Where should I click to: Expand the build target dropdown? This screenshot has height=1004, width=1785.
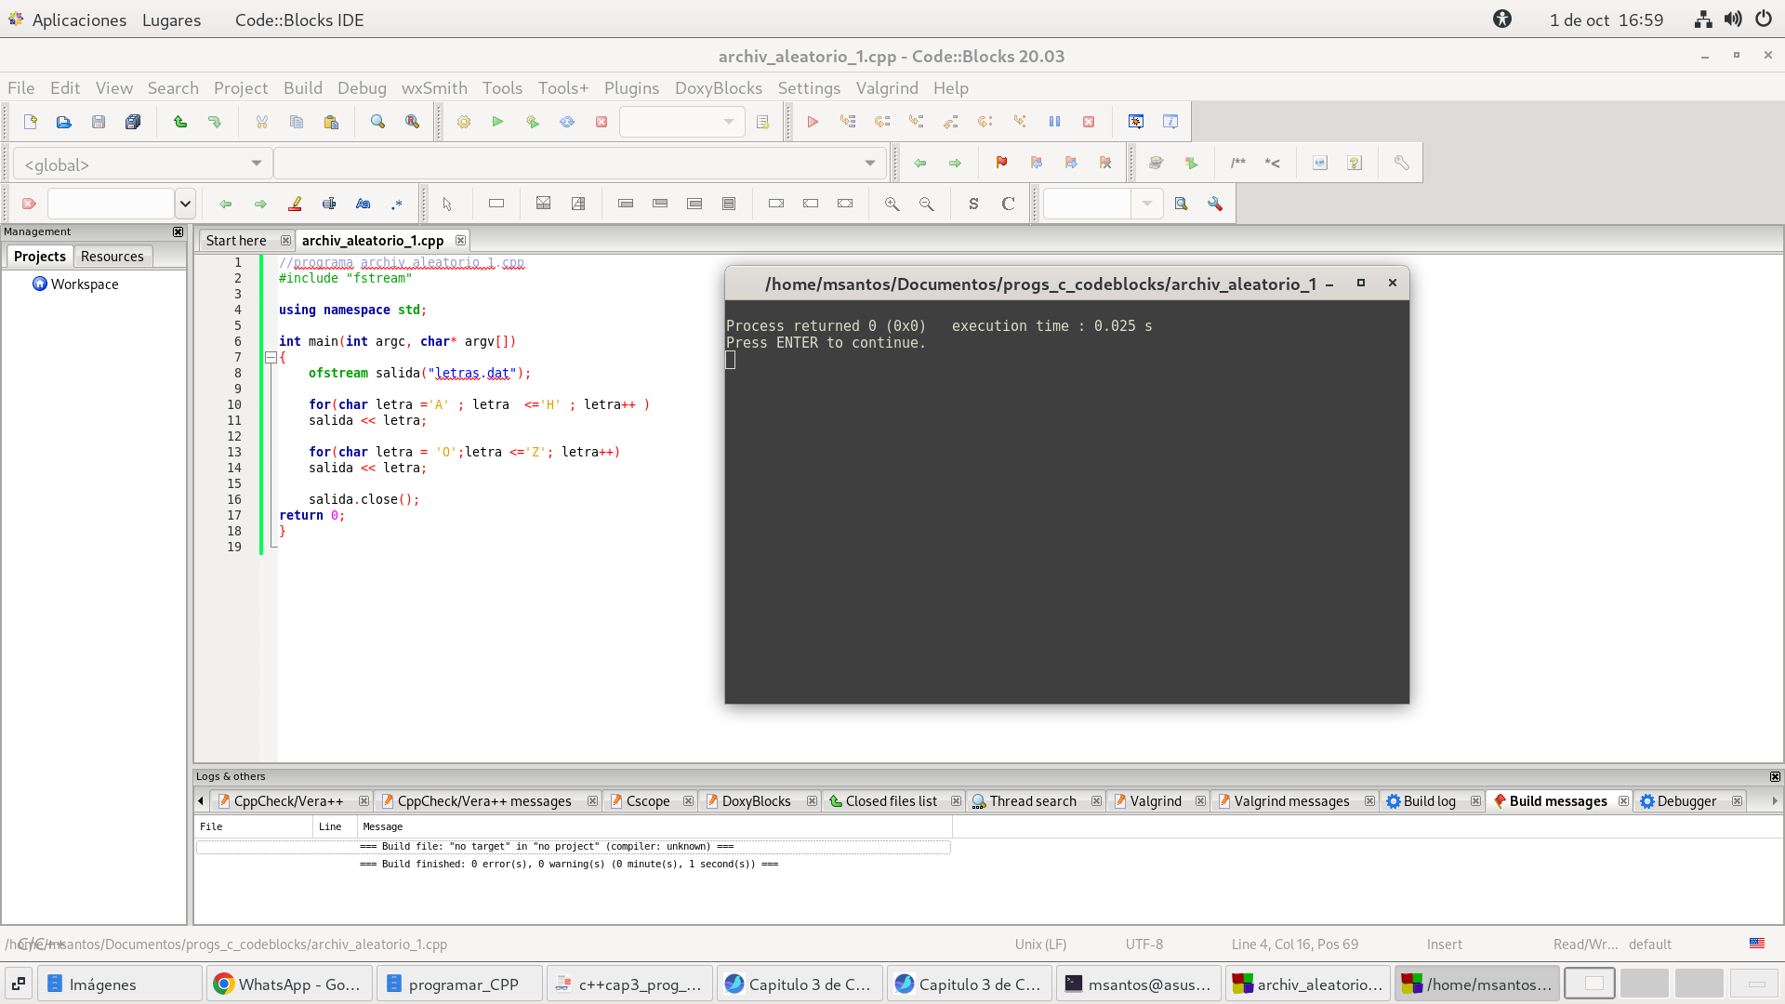pos(729,122)
